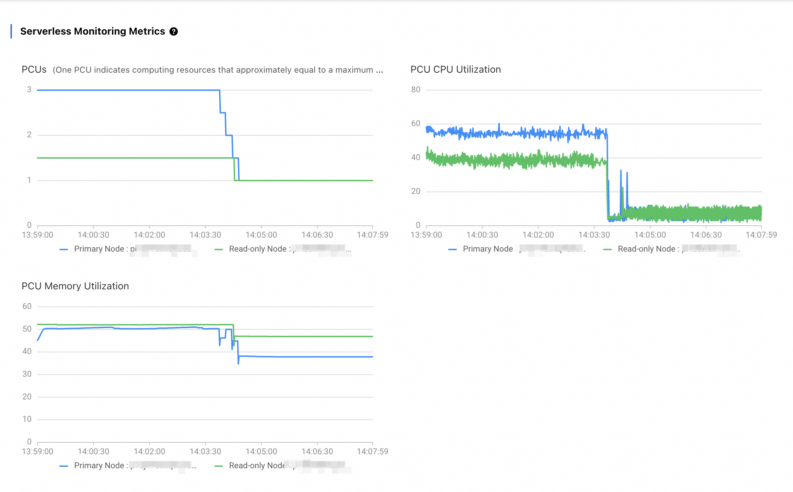Click 14:03:30 on PCUs chart time axis
Viewport: 793px width, 492px height.
[x=205, y=235]
